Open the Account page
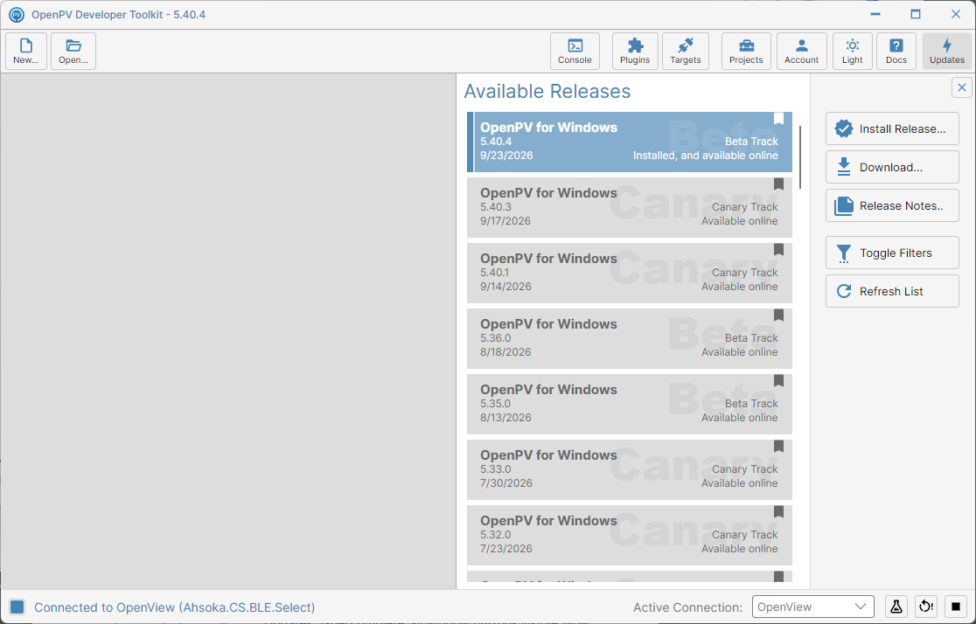976x624 pixels. click(802, 51)
